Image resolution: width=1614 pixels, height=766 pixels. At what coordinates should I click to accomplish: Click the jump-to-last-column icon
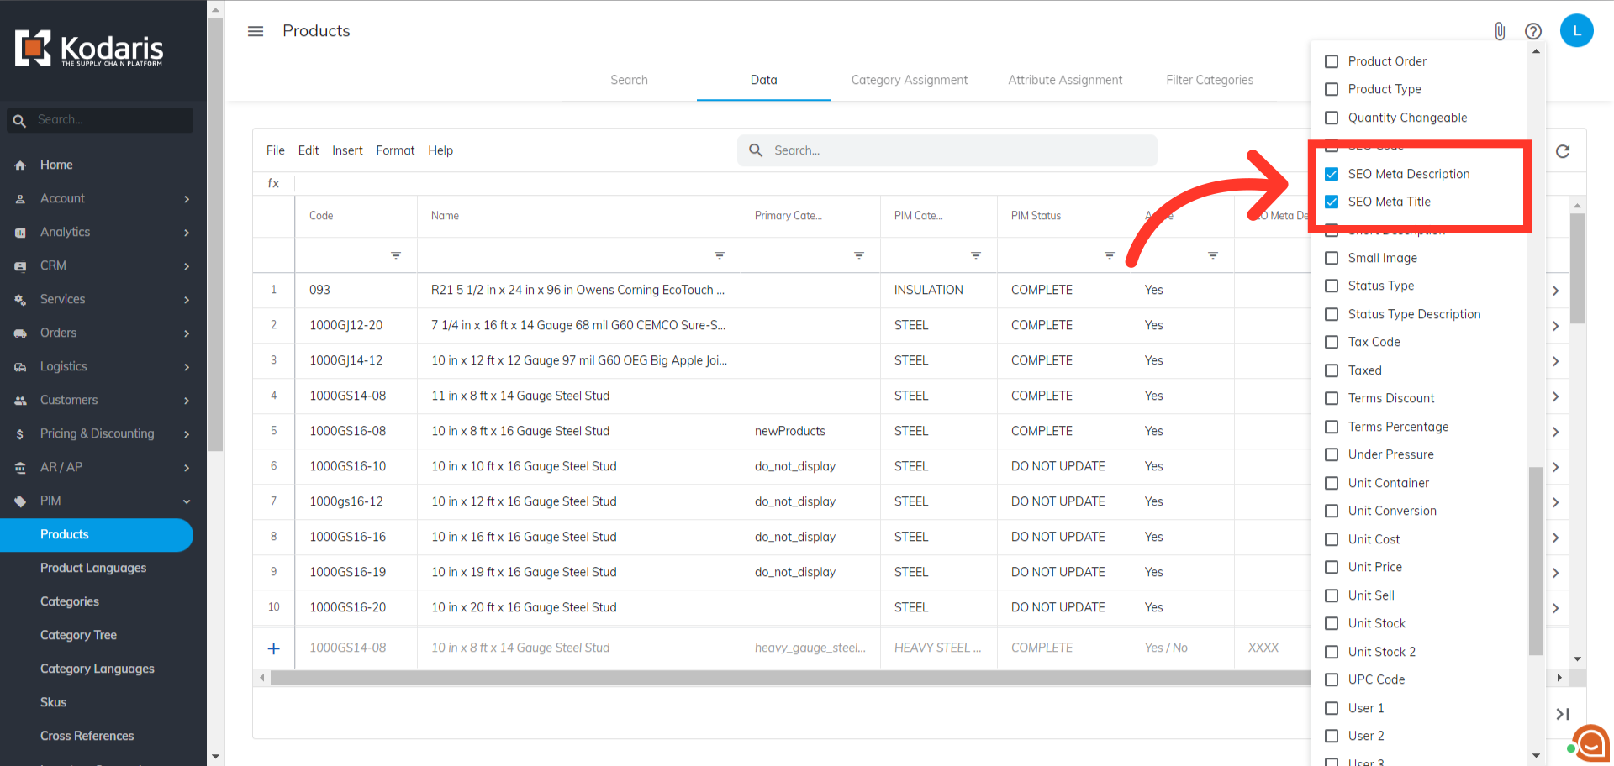pos(1563,714)
